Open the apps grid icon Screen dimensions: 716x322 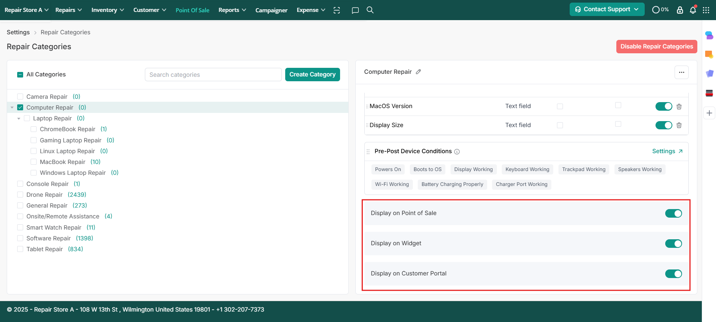point(706,10)
